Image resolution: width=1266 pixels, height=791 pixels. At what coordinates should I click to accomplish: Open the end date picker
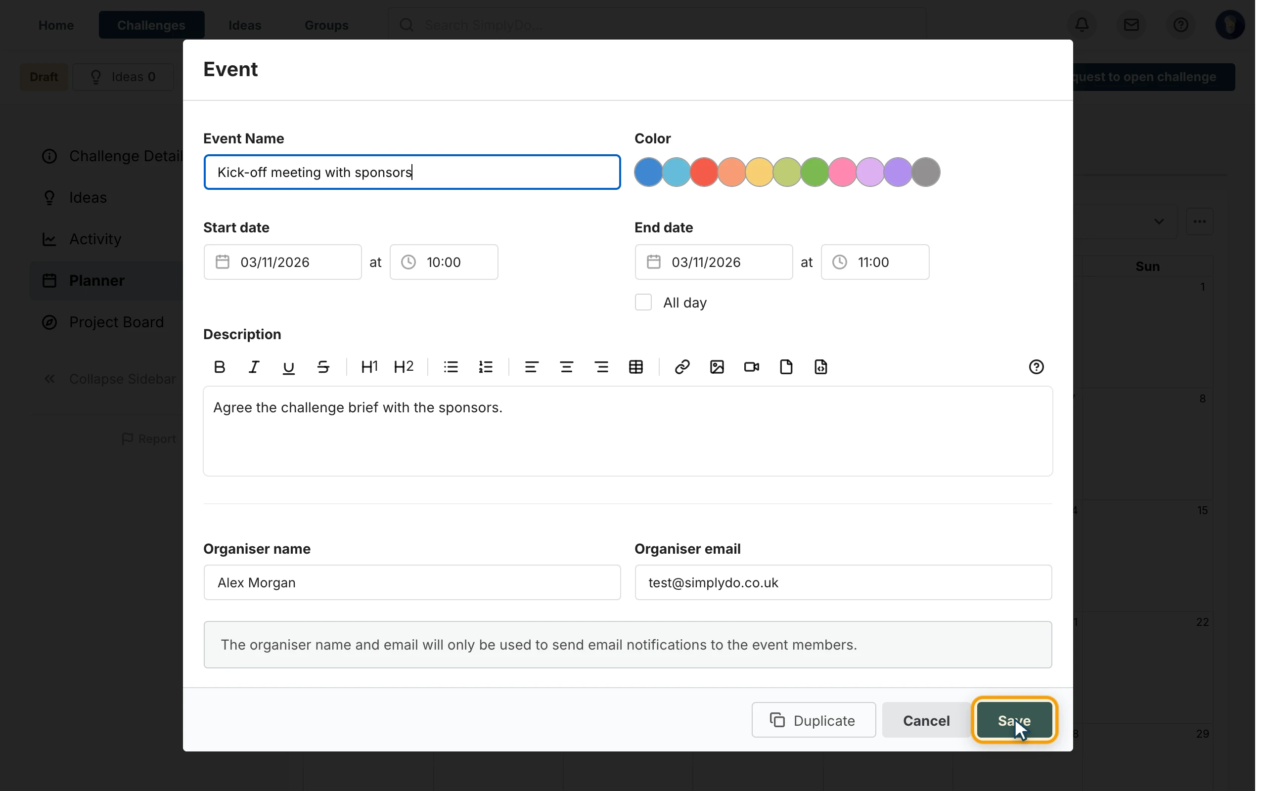click(714, 262)
